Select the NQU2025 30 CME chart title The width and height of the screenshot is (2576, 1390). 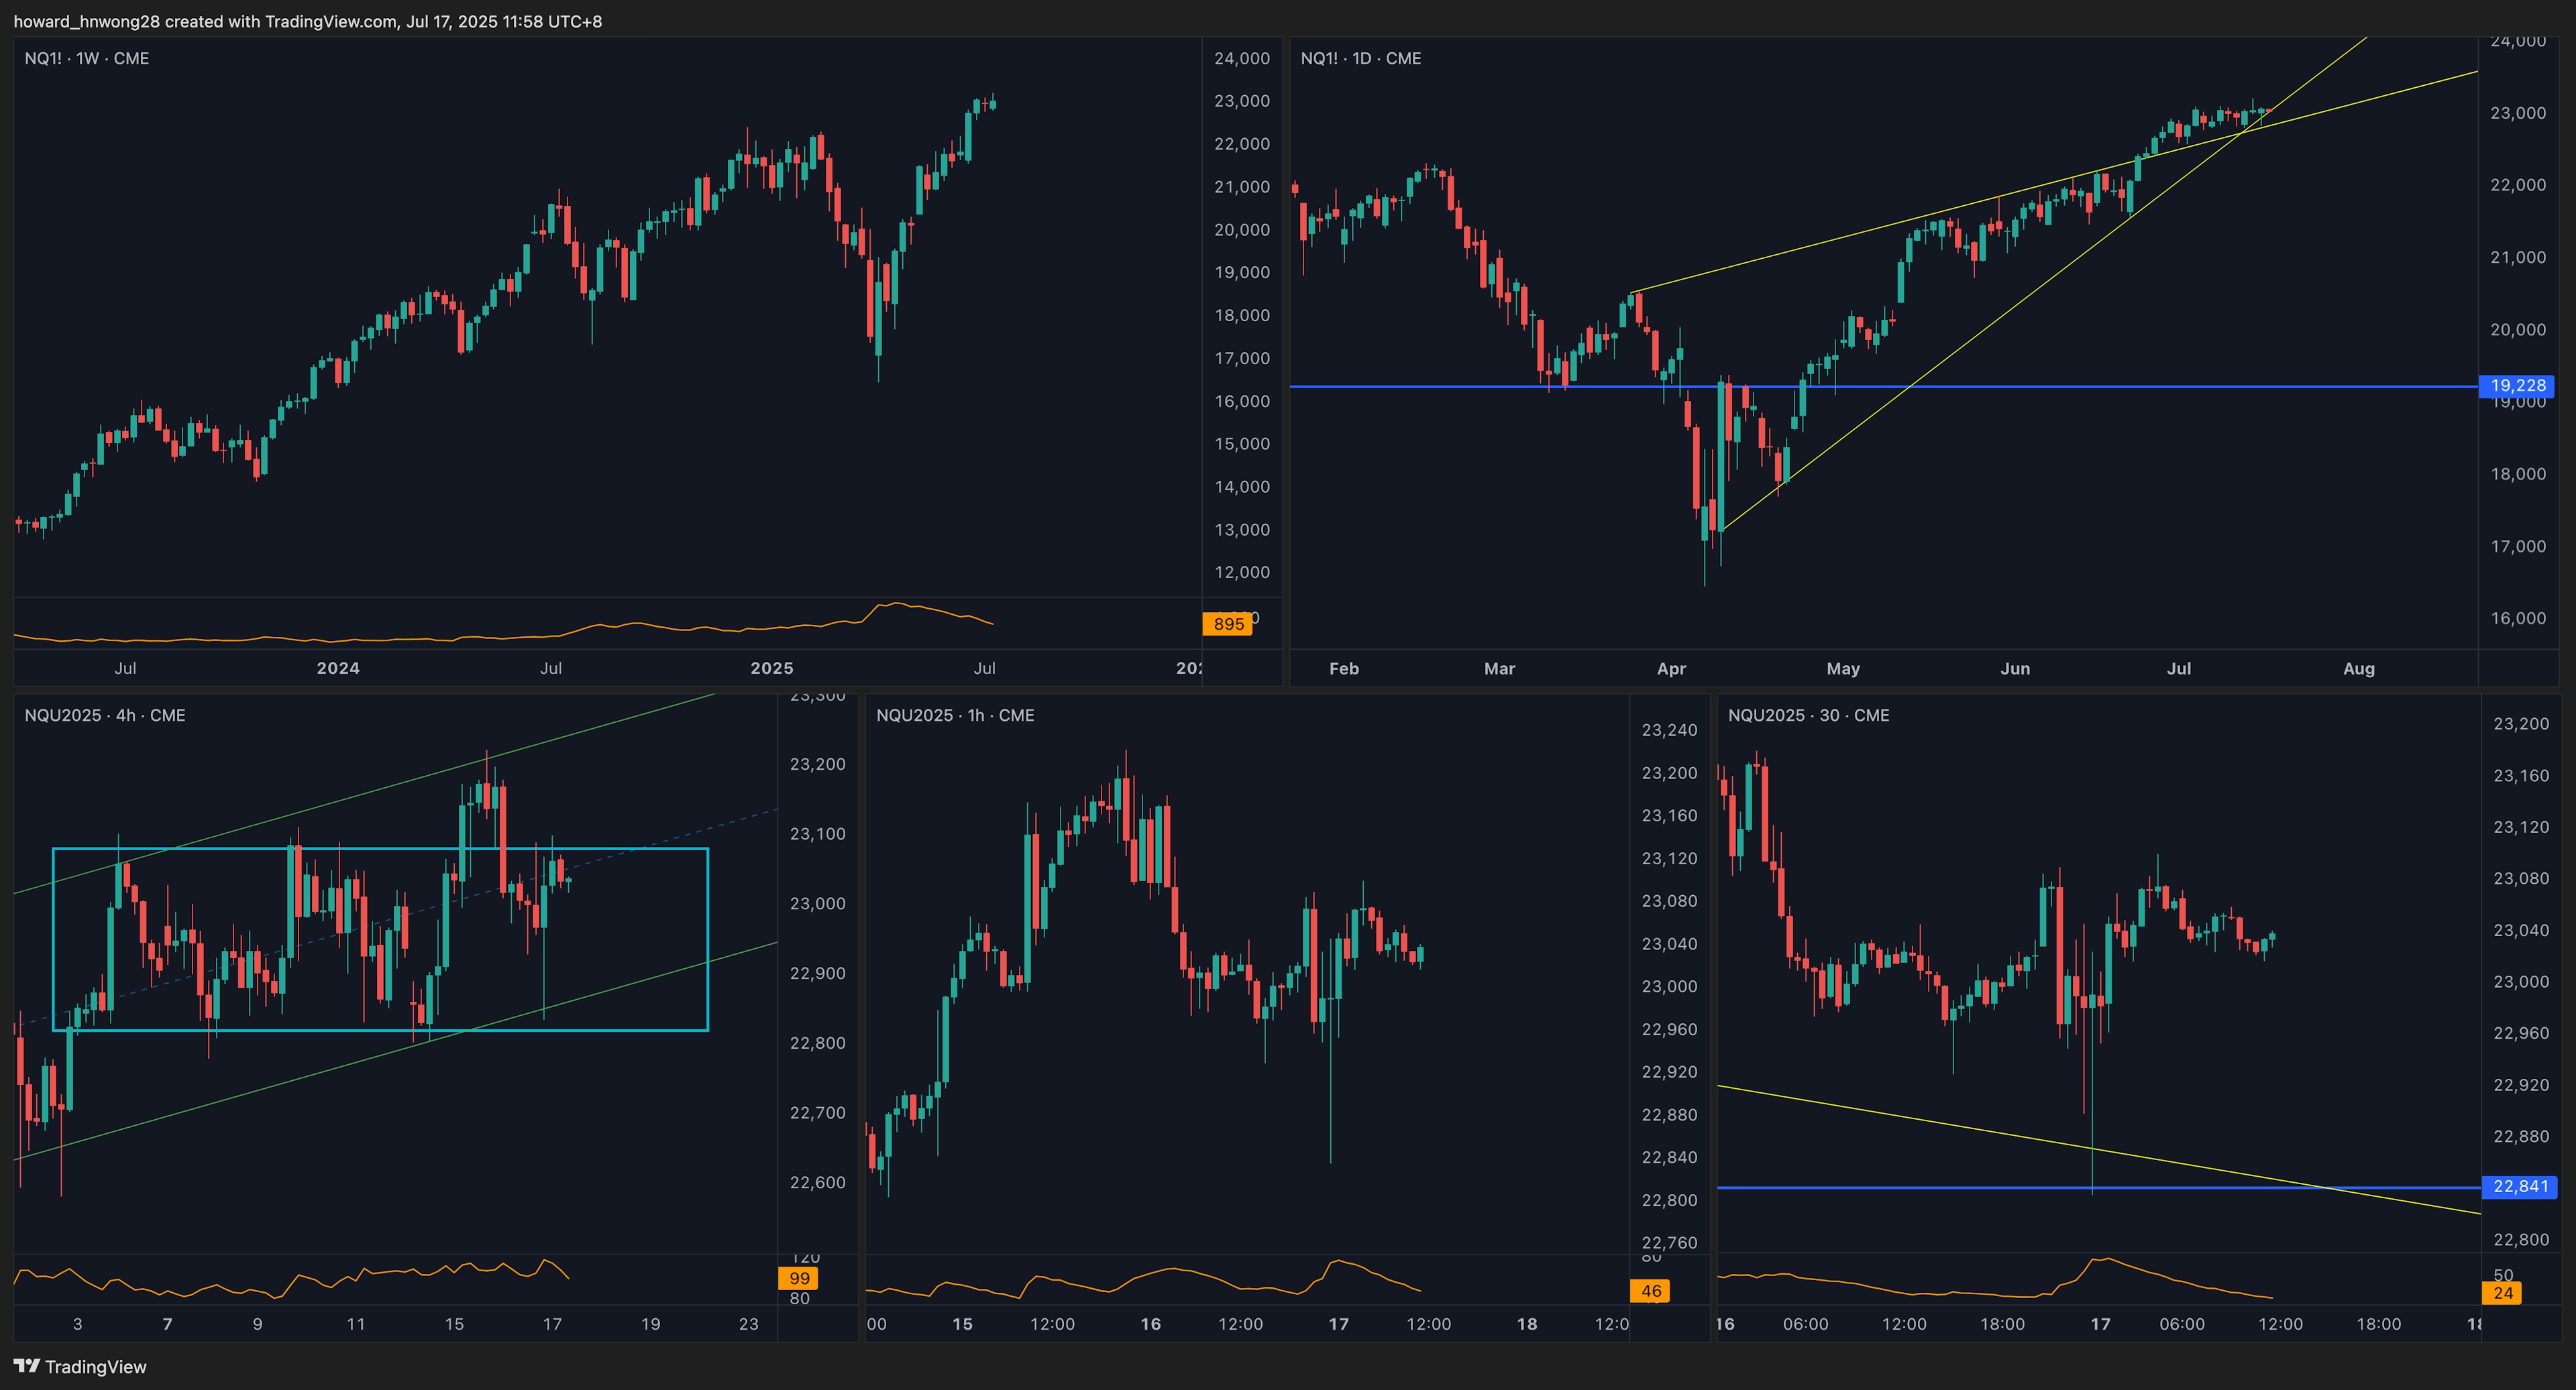[1809, 715]
